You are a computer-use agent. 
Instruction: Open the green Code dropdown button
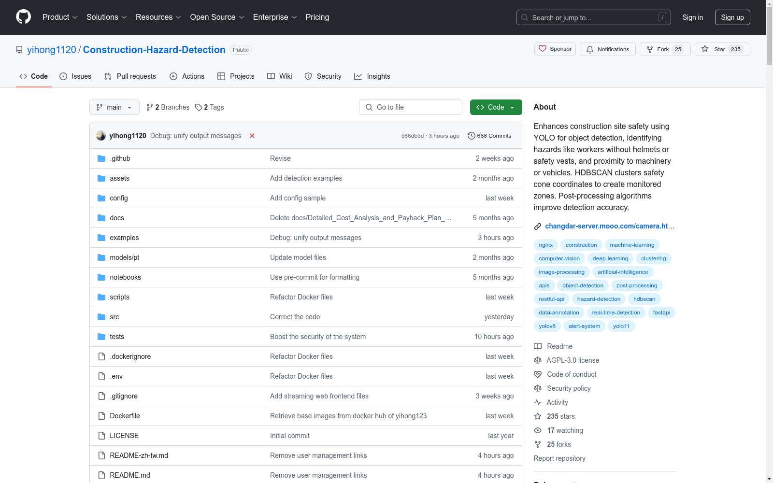click(496, 107)
